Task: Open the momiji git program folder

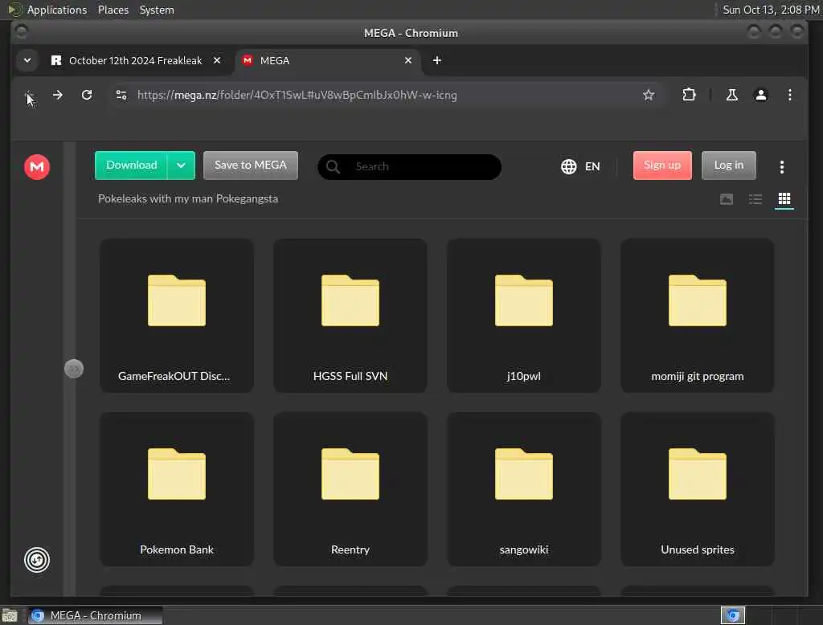Action: point(697,316)
